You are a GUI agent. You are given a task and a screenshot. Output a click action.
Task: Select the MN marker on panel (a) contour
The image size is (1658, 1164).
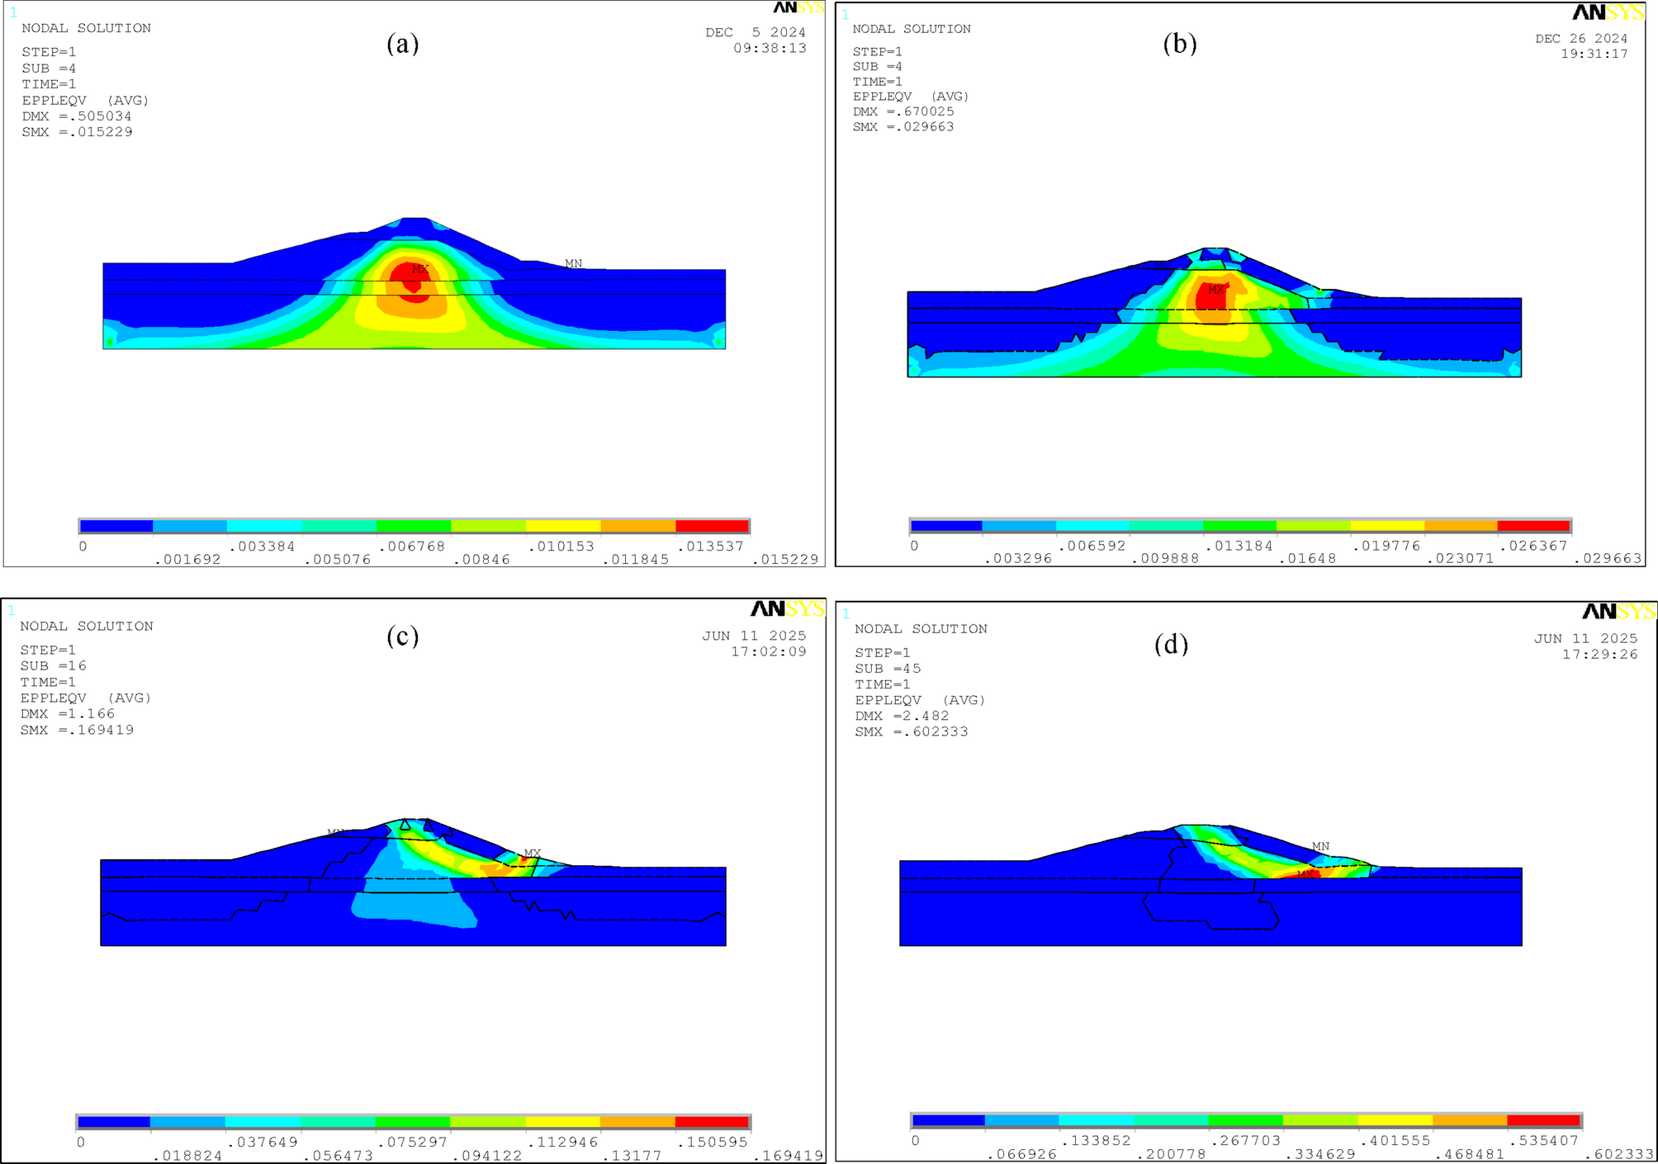pyautogui.click(x=573, y=263)
